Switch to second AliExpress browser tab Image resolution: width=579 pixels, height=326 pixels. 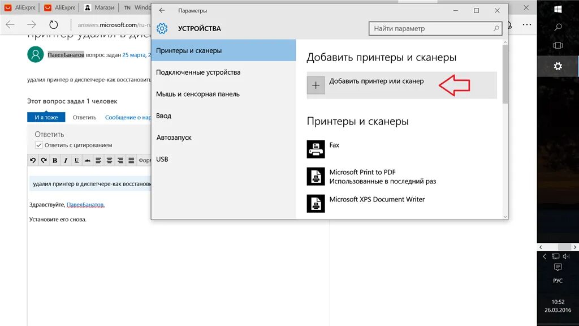pos(59,7)
